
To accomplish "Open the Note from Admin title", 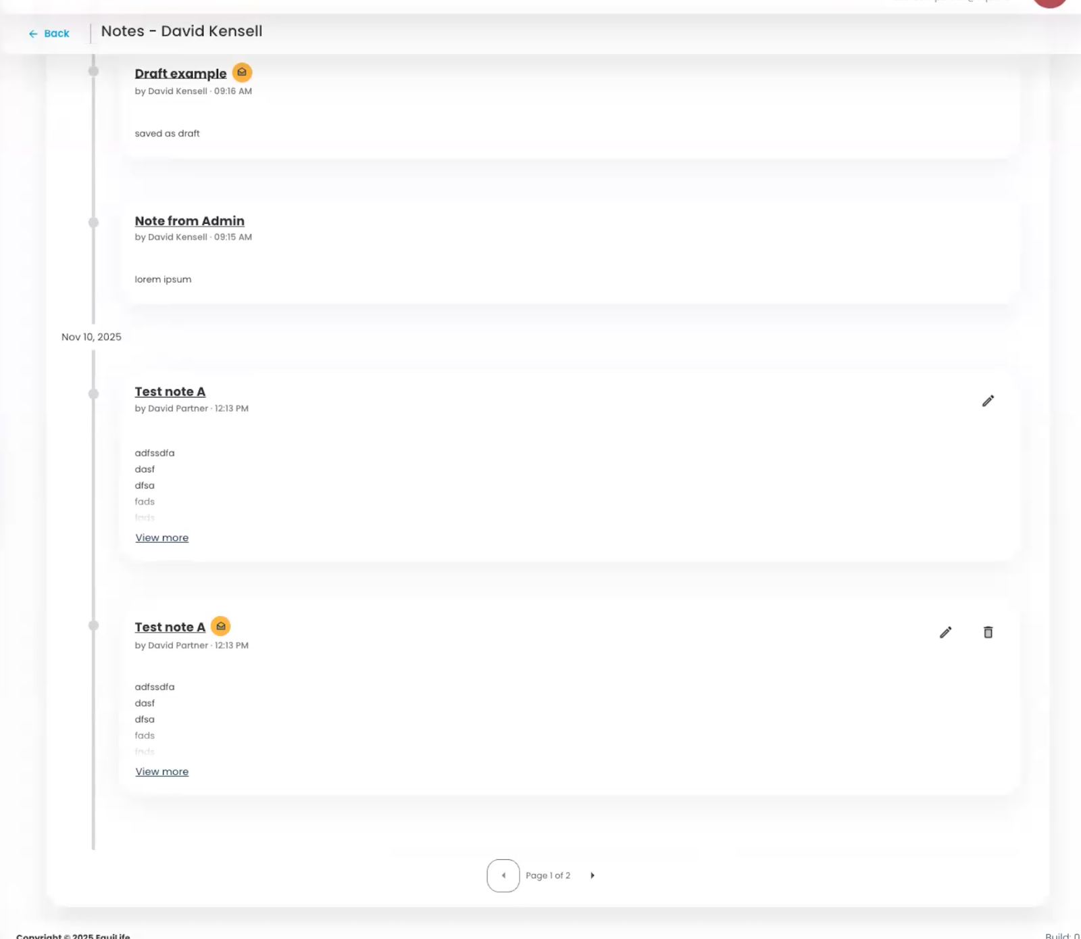I will point(189,221).
